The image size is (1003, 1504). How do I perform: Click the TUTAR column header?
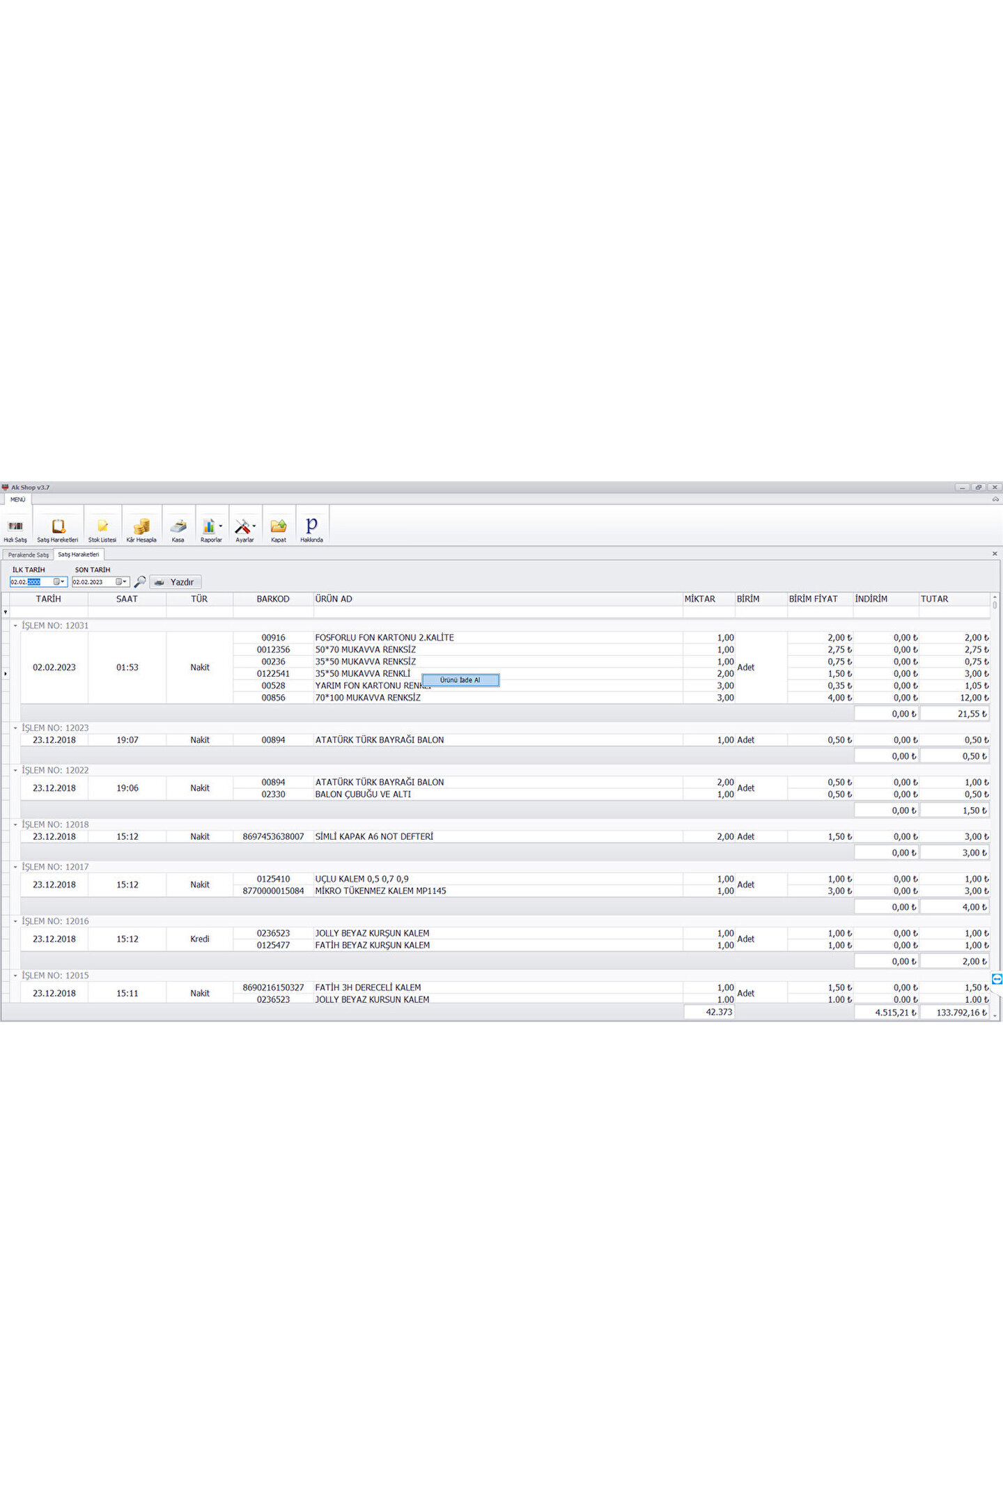(x=934, y=599)
